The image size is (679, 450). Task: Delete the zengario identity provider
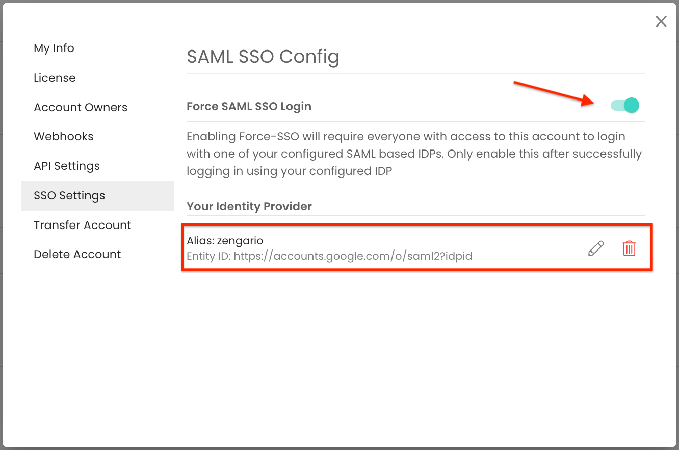pos(629,248)
